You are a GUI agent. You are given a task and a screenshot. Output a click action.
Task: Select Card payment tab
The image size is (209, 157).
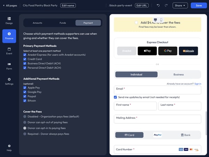pos(130,135)
